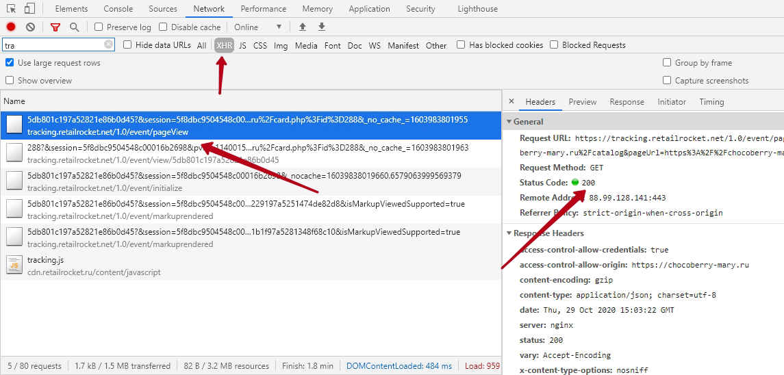Stop recording network log
This screenshot has width=784, height=375.
(x=11, y=27)
